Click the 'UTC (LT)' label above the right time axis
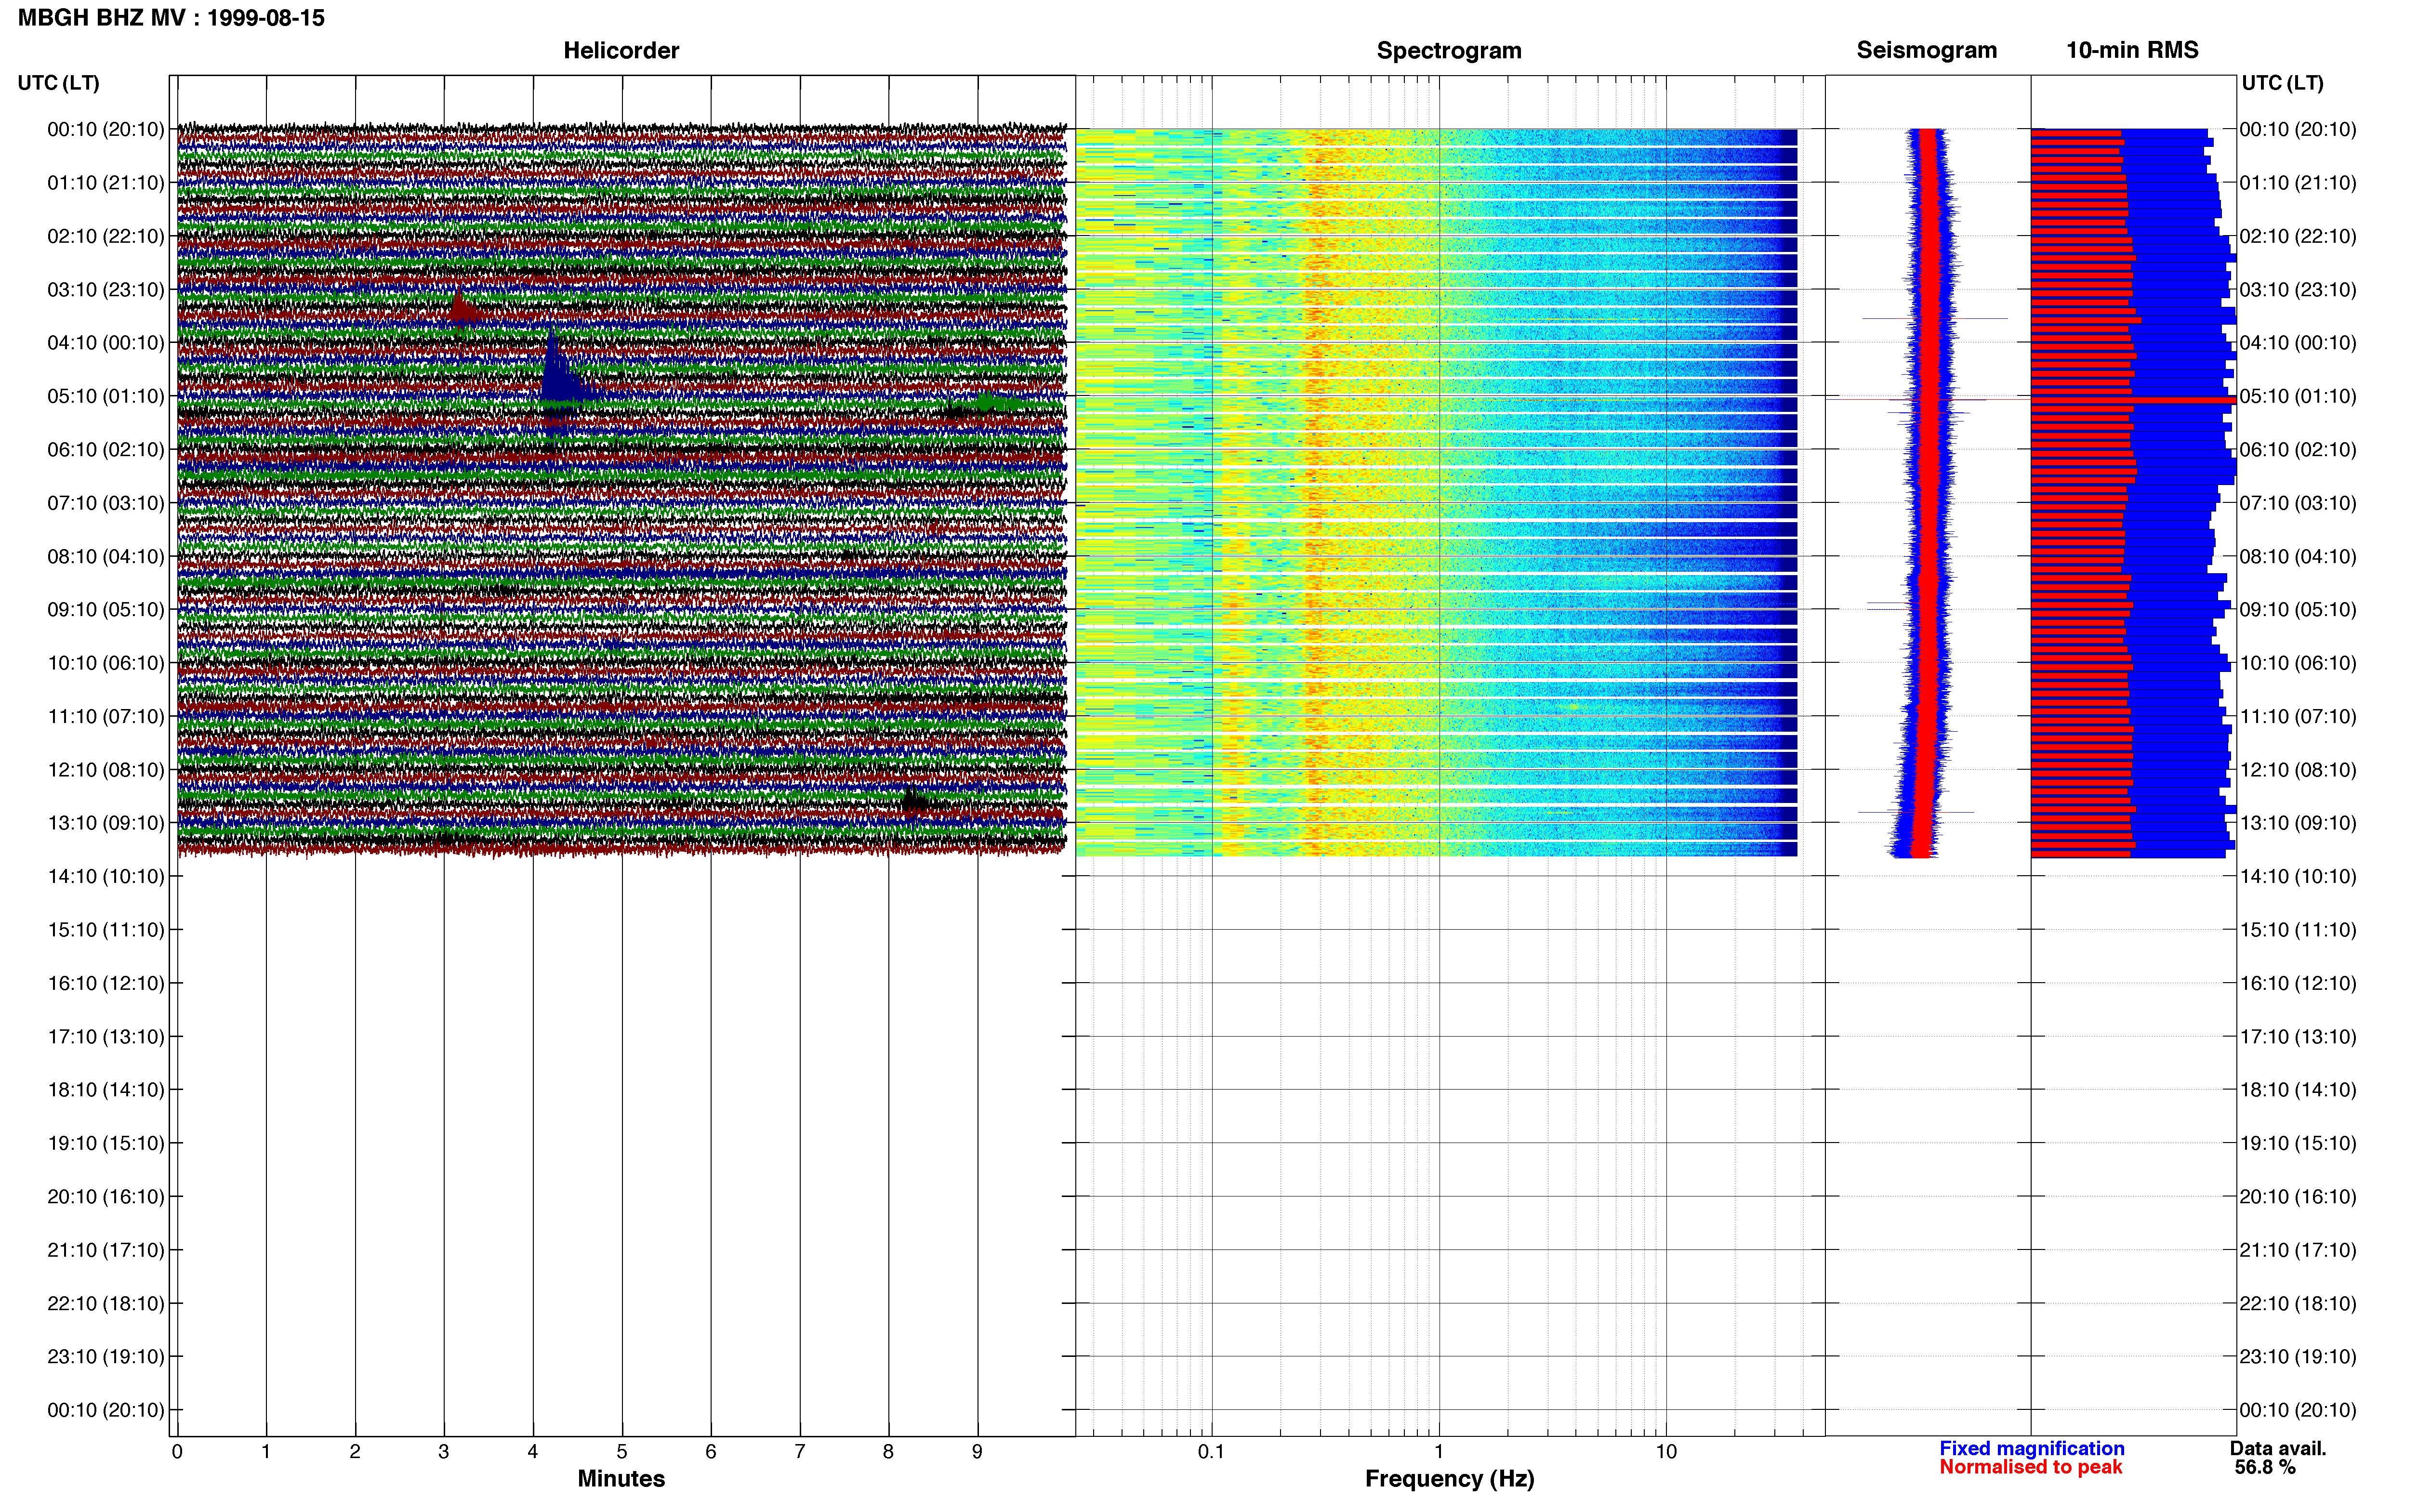Screen dimensions: 2418x1512 (2282, 83)
